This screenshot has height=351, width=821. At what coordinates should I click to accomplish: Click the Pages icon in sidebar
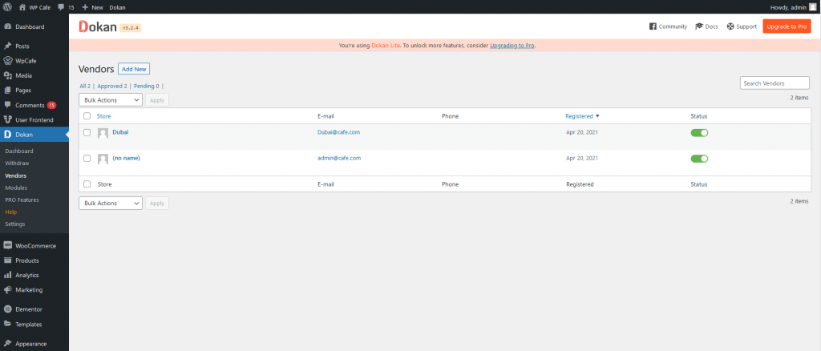click(8, 90)
